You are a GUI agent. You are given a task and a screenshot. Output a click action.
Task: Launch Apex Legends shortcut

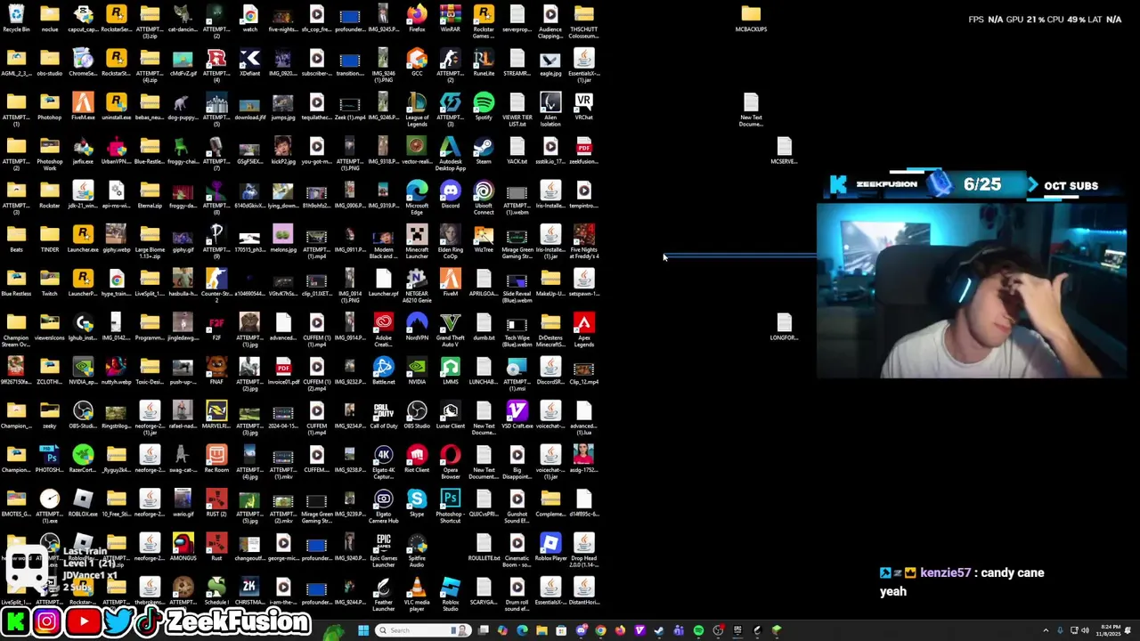pyautogui.click(x=584, y=329)
